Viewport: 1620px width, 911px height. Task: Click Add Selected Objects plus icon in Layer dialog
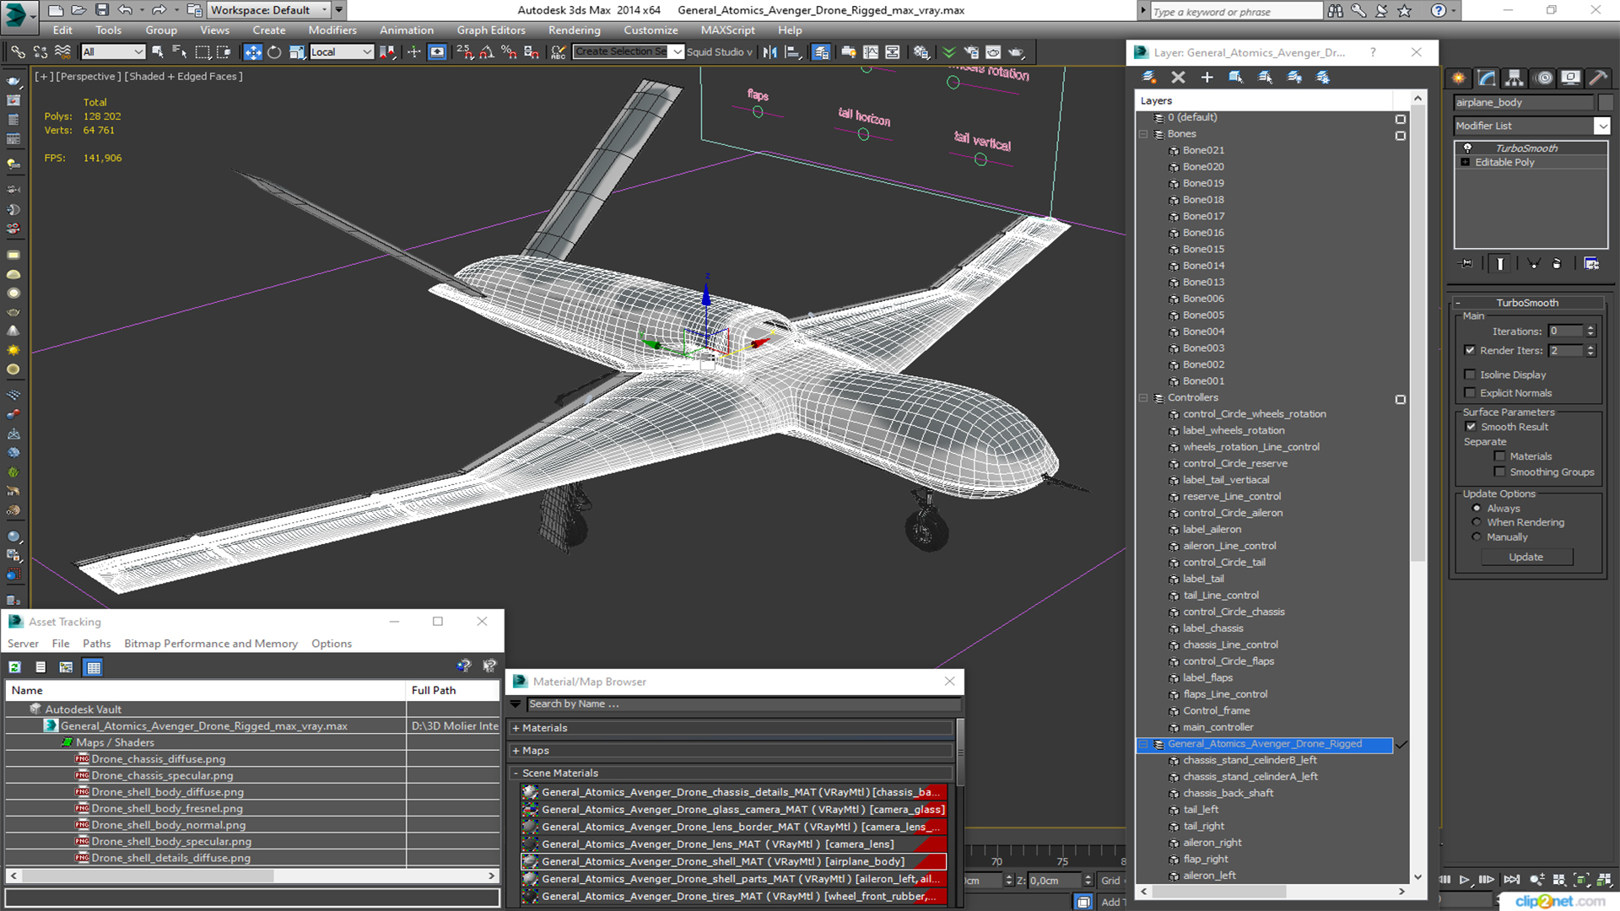coord(1207,77)
